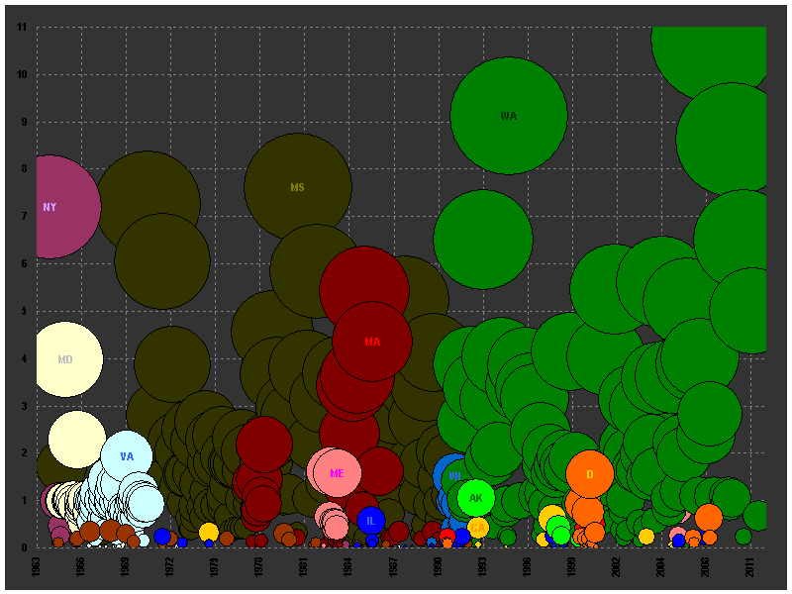The width and height of the screenshot is (792, 594).
Task: Click the 1978 x-axis year label
Action: click(x=260, y=566)
